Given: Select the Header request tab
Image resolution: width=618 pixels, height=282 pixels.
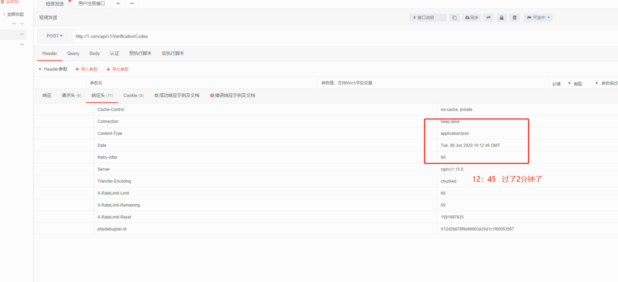Looking at the screenshot, I should click(x=50, y=54).
